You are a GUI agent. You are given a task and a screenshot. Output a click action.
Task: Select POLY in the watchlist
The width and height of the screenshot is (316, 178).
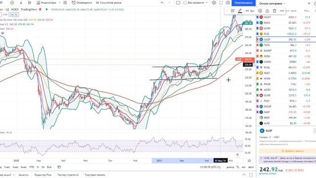tap(286, 101)
